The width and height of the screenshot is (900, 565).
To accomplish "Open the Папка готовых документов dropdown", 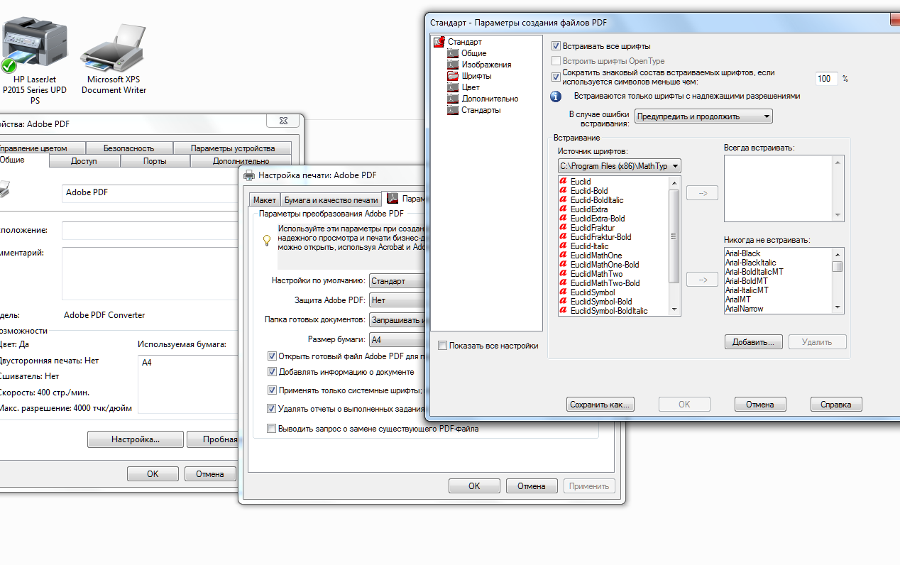I will click(396, 320).
